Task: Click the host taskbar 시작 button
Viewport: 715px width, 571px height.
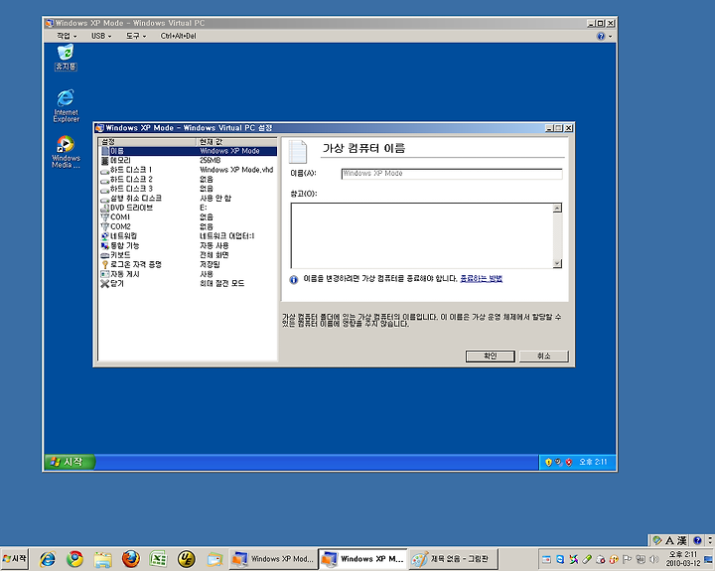Action: pyautogui.click(x=15, y=559)
